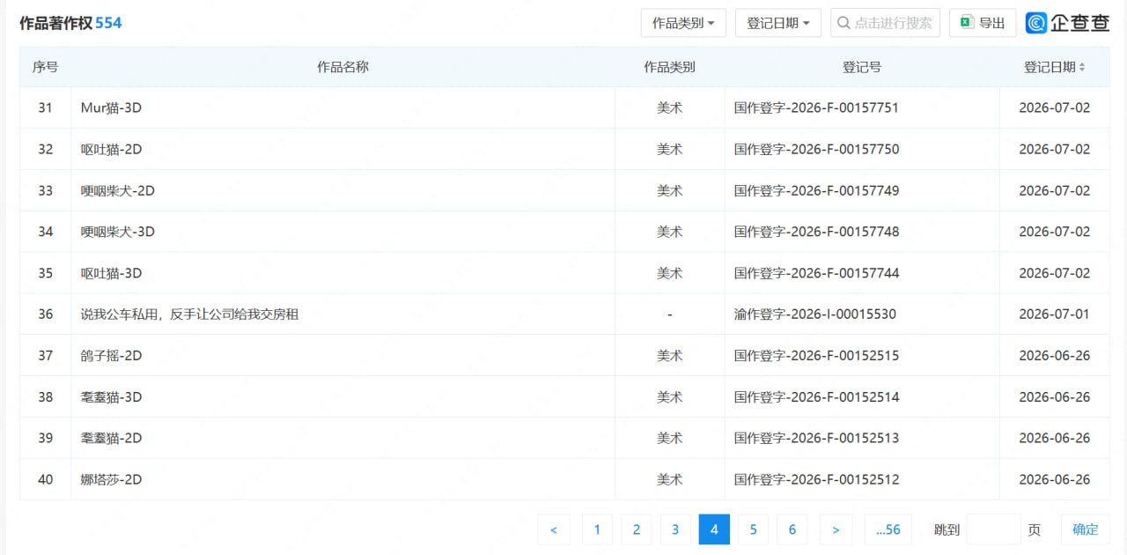Viewport: 1127px width, 555px height.
Task: Click registration number 国作登字-2026-F-00157748
Action: click(817, 232)
